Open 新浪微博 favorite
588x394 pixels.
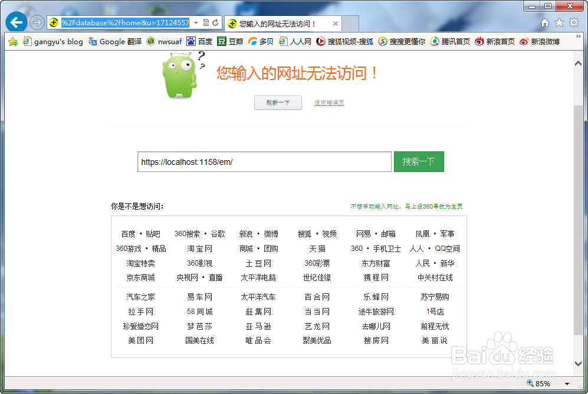pyautogui.click(x=540, y=42)
